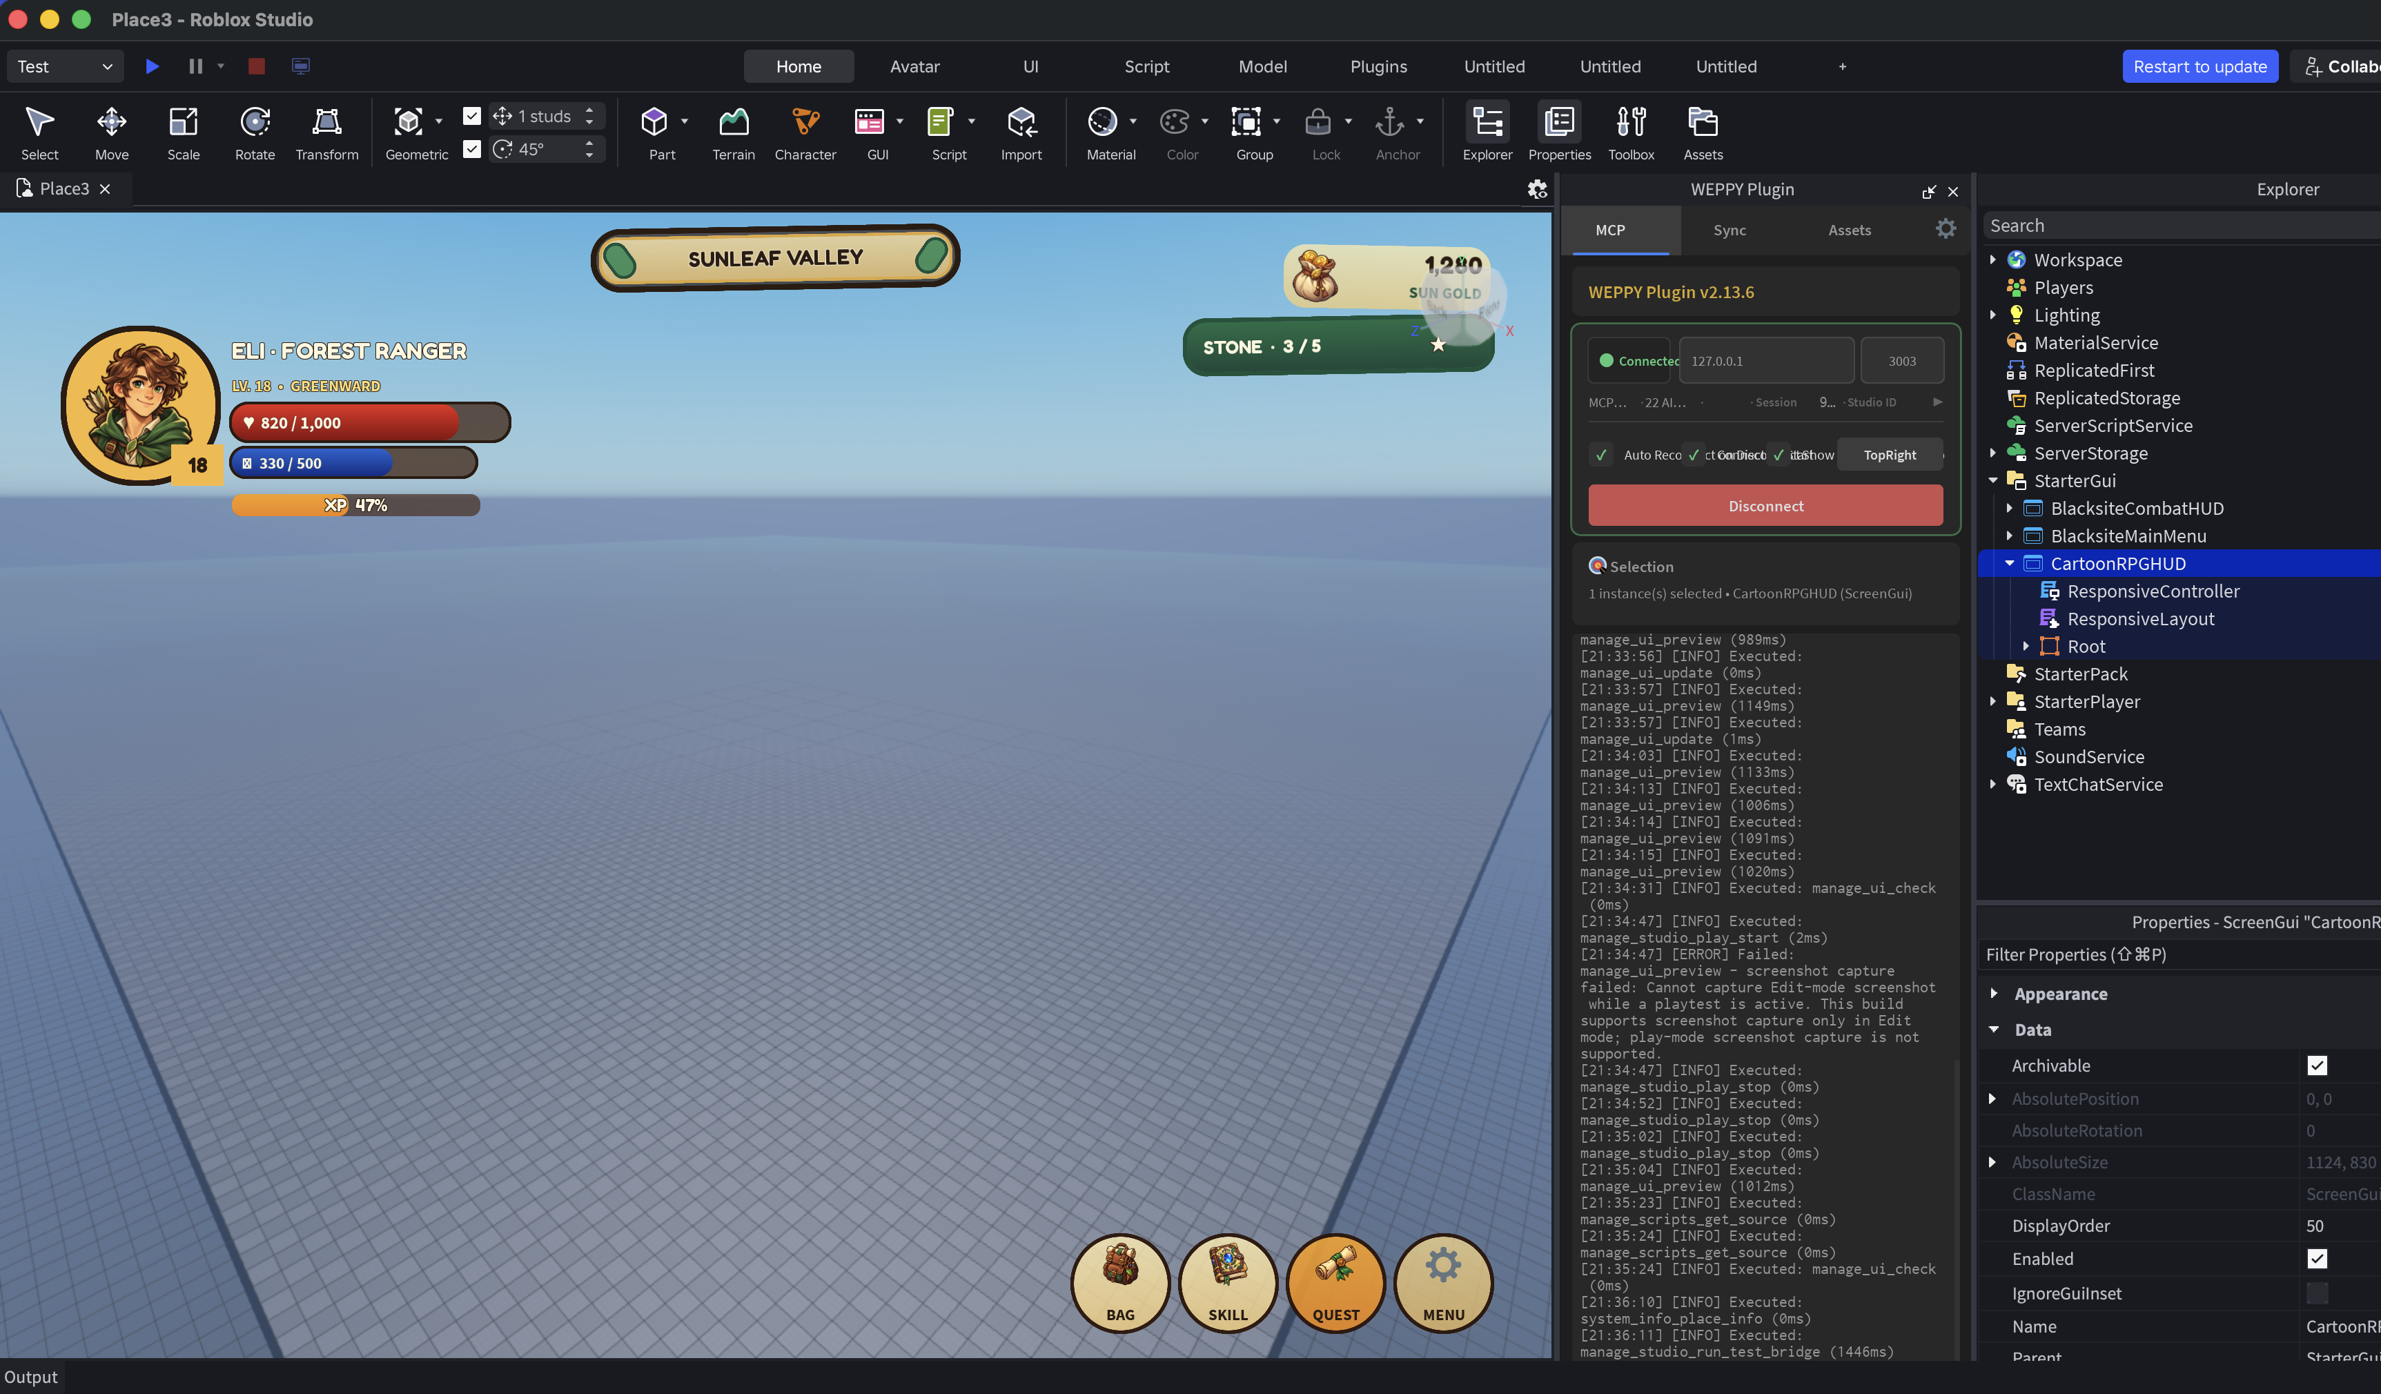The width and height of the screenshot is (2381, 1394).
Task: Select the Select tool
Action: pyautogui.click(x=40, y=132)
